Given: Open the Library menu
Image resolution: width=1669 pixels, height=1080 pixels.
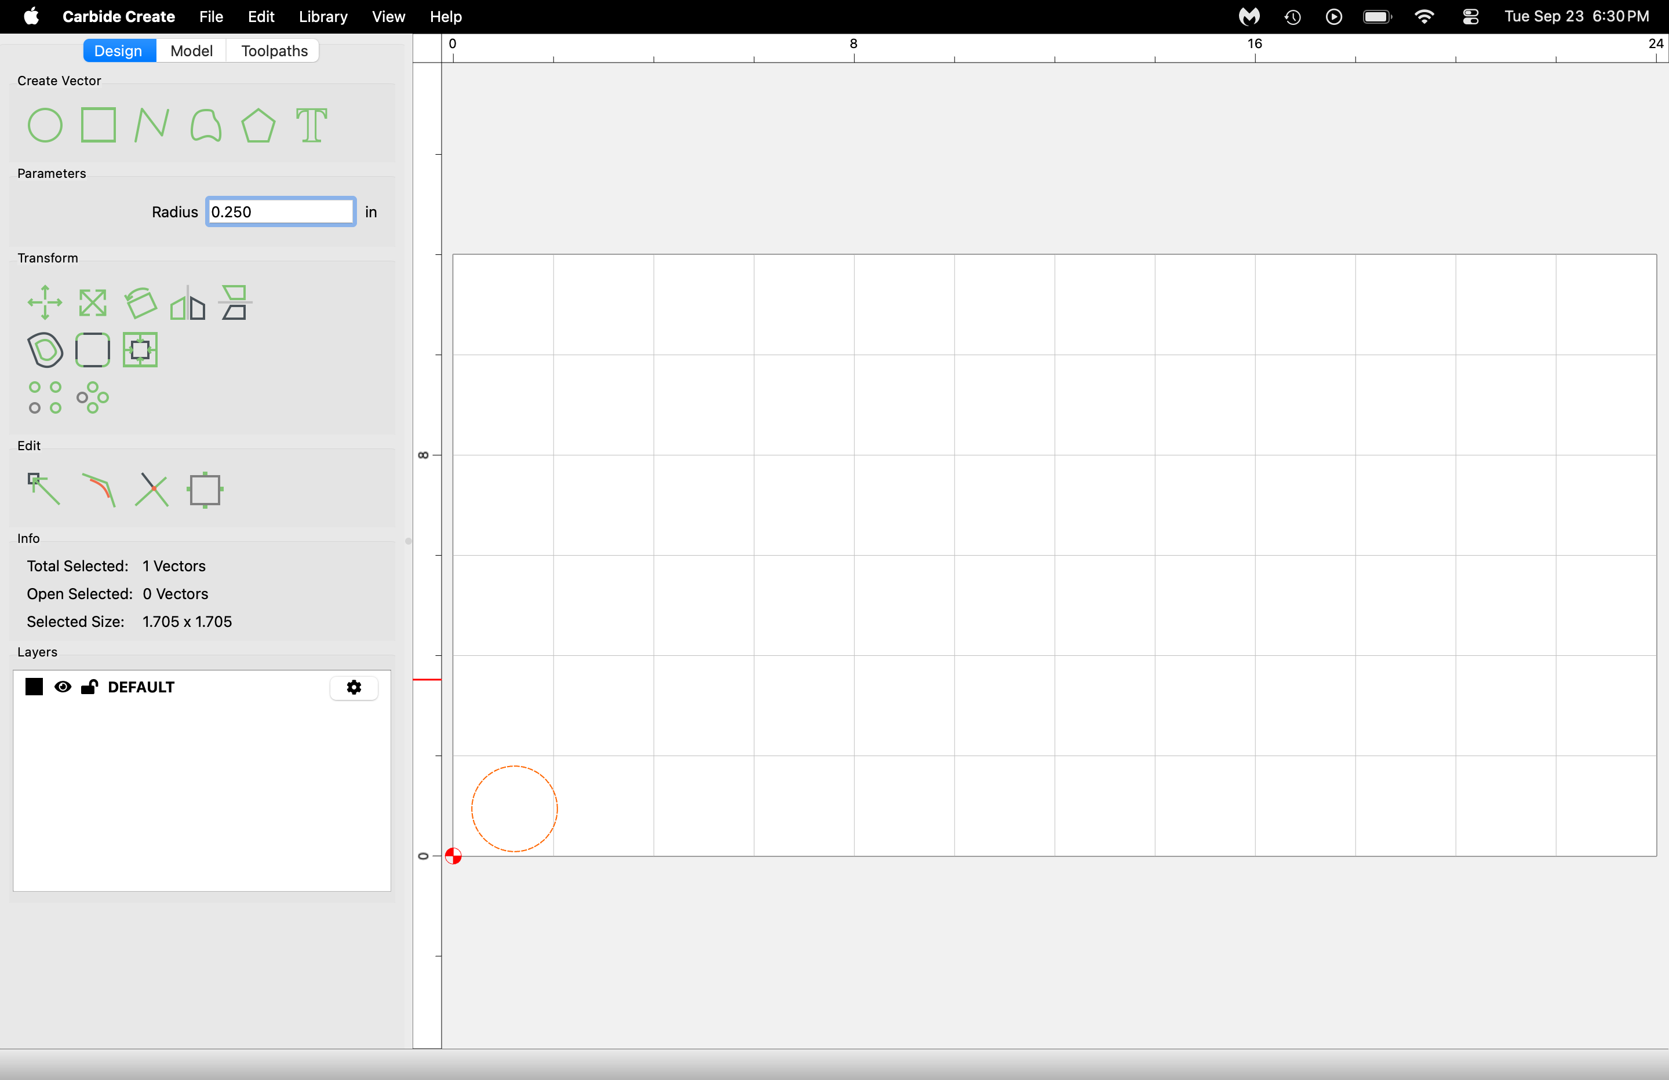Looking at the screenshot, I should pyautogui.click(x=323, y=16).
